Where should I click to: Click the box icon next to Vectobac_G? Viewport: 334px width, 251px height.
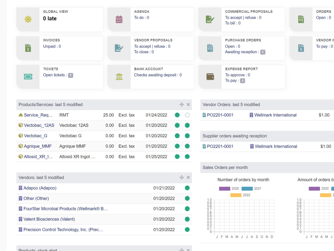tap(20, 136)
